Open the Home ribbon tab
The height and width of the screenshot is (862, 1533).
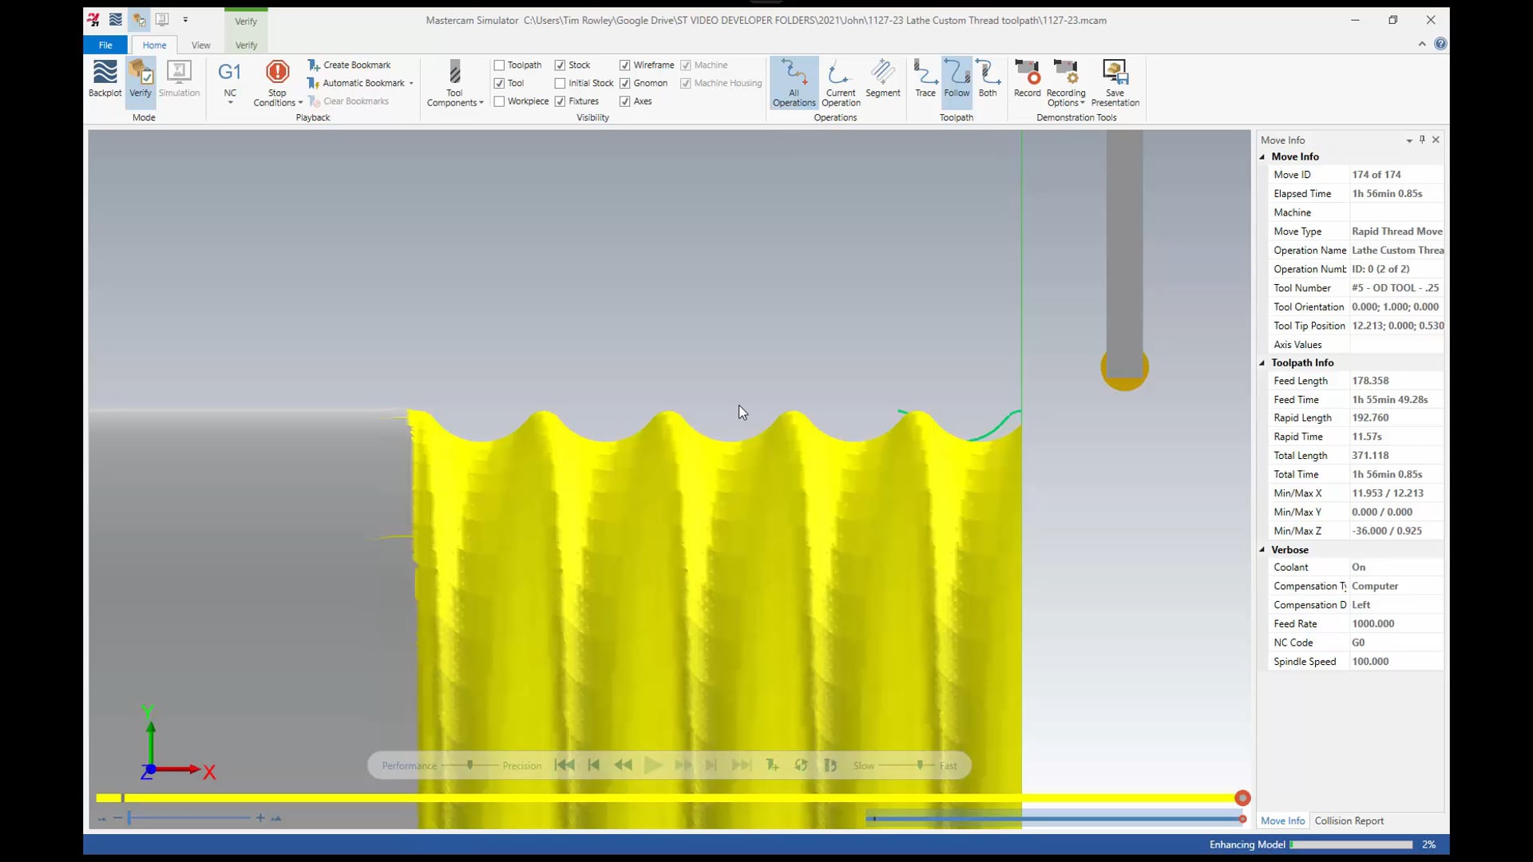155,44
